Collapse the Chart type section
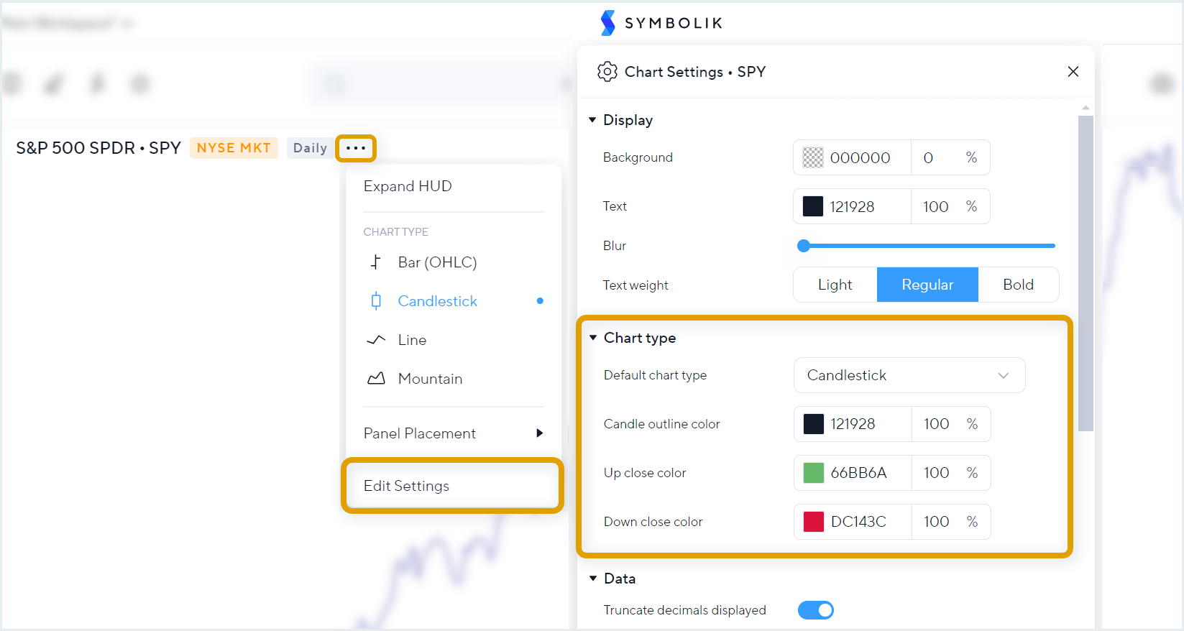 [x=593, y=338]
